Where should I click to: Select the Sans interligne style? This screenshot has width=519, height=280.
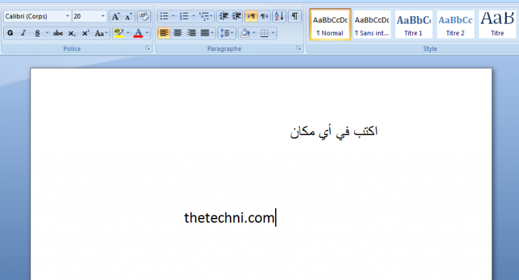[372, 24]
